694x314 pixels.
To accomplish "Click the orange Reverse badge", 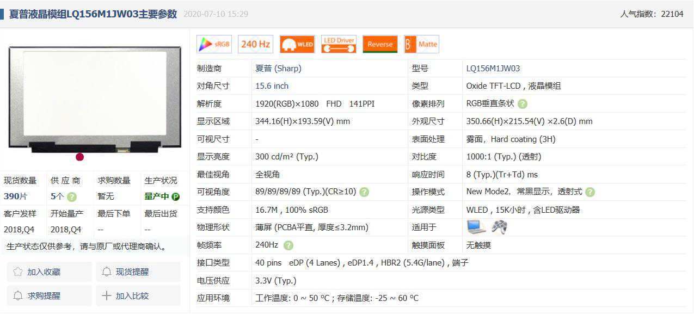I will click(x=380, y=45).
